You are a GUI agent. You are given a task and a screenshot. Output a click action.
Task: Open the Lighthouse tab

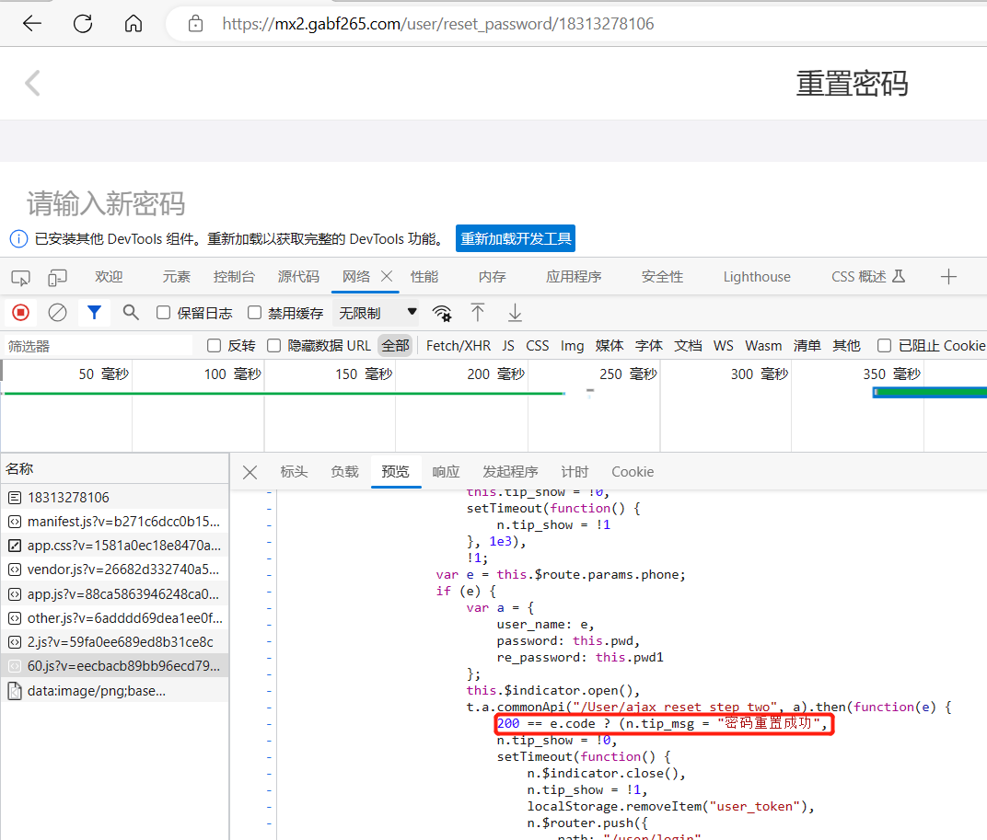point(757,277)
